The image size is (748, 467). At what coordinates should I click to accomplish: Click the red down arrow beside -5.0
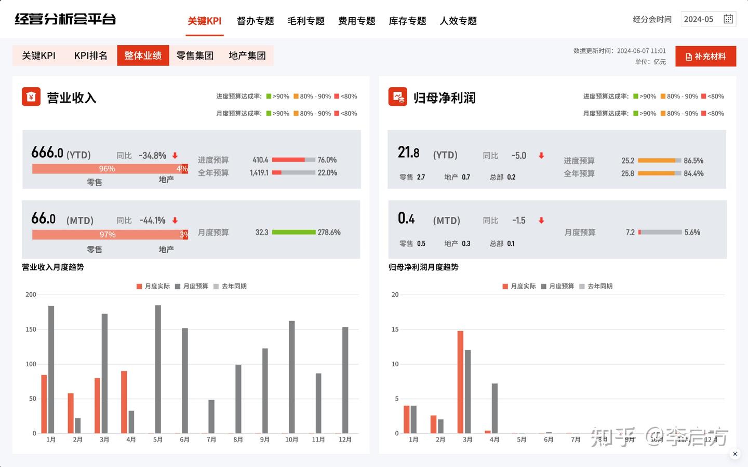(x=541, y=155)
